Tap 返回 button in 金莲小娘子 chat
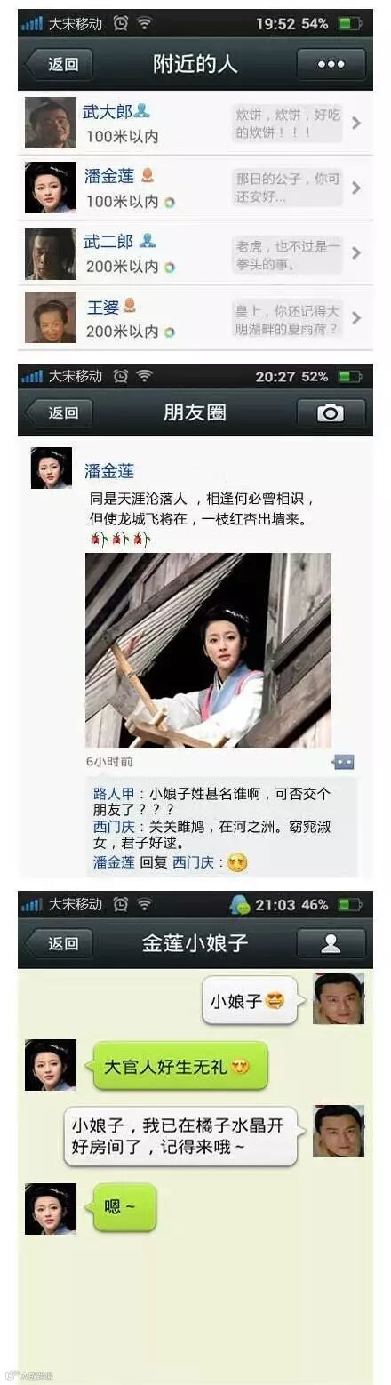391x1385 pixels. click(59, 943)
